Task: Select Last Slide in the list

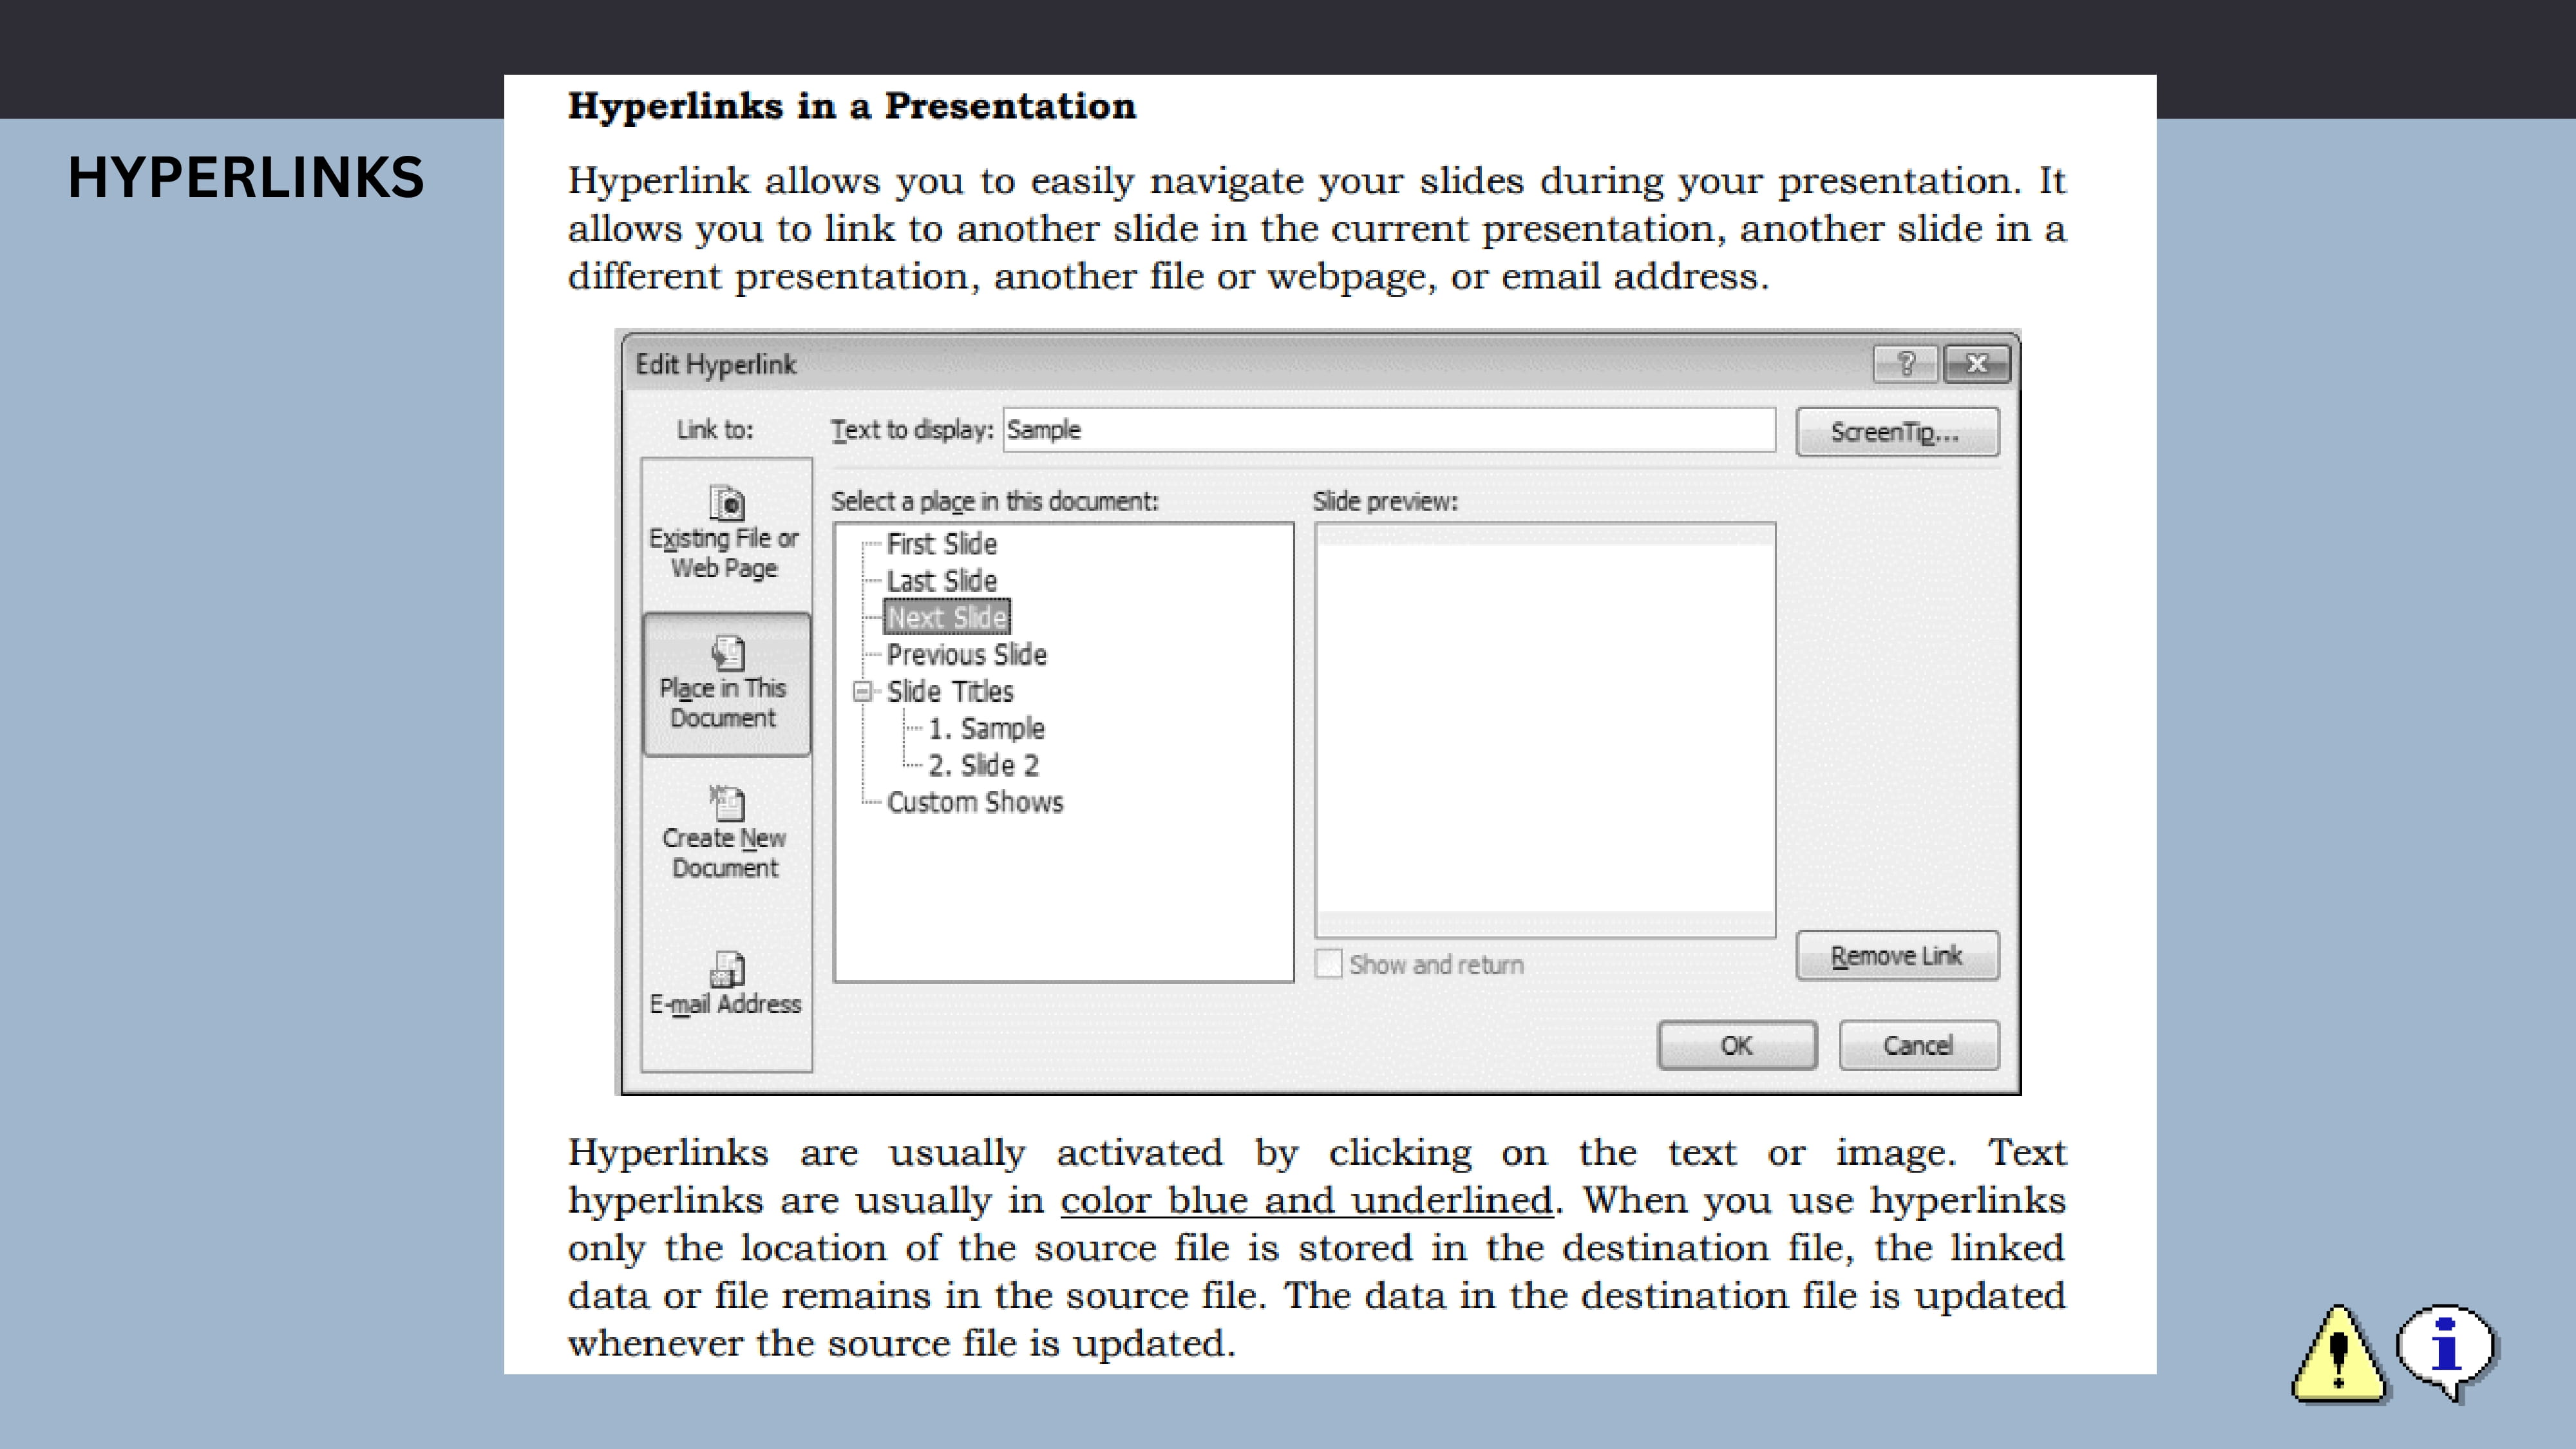Action: [941, 581]
